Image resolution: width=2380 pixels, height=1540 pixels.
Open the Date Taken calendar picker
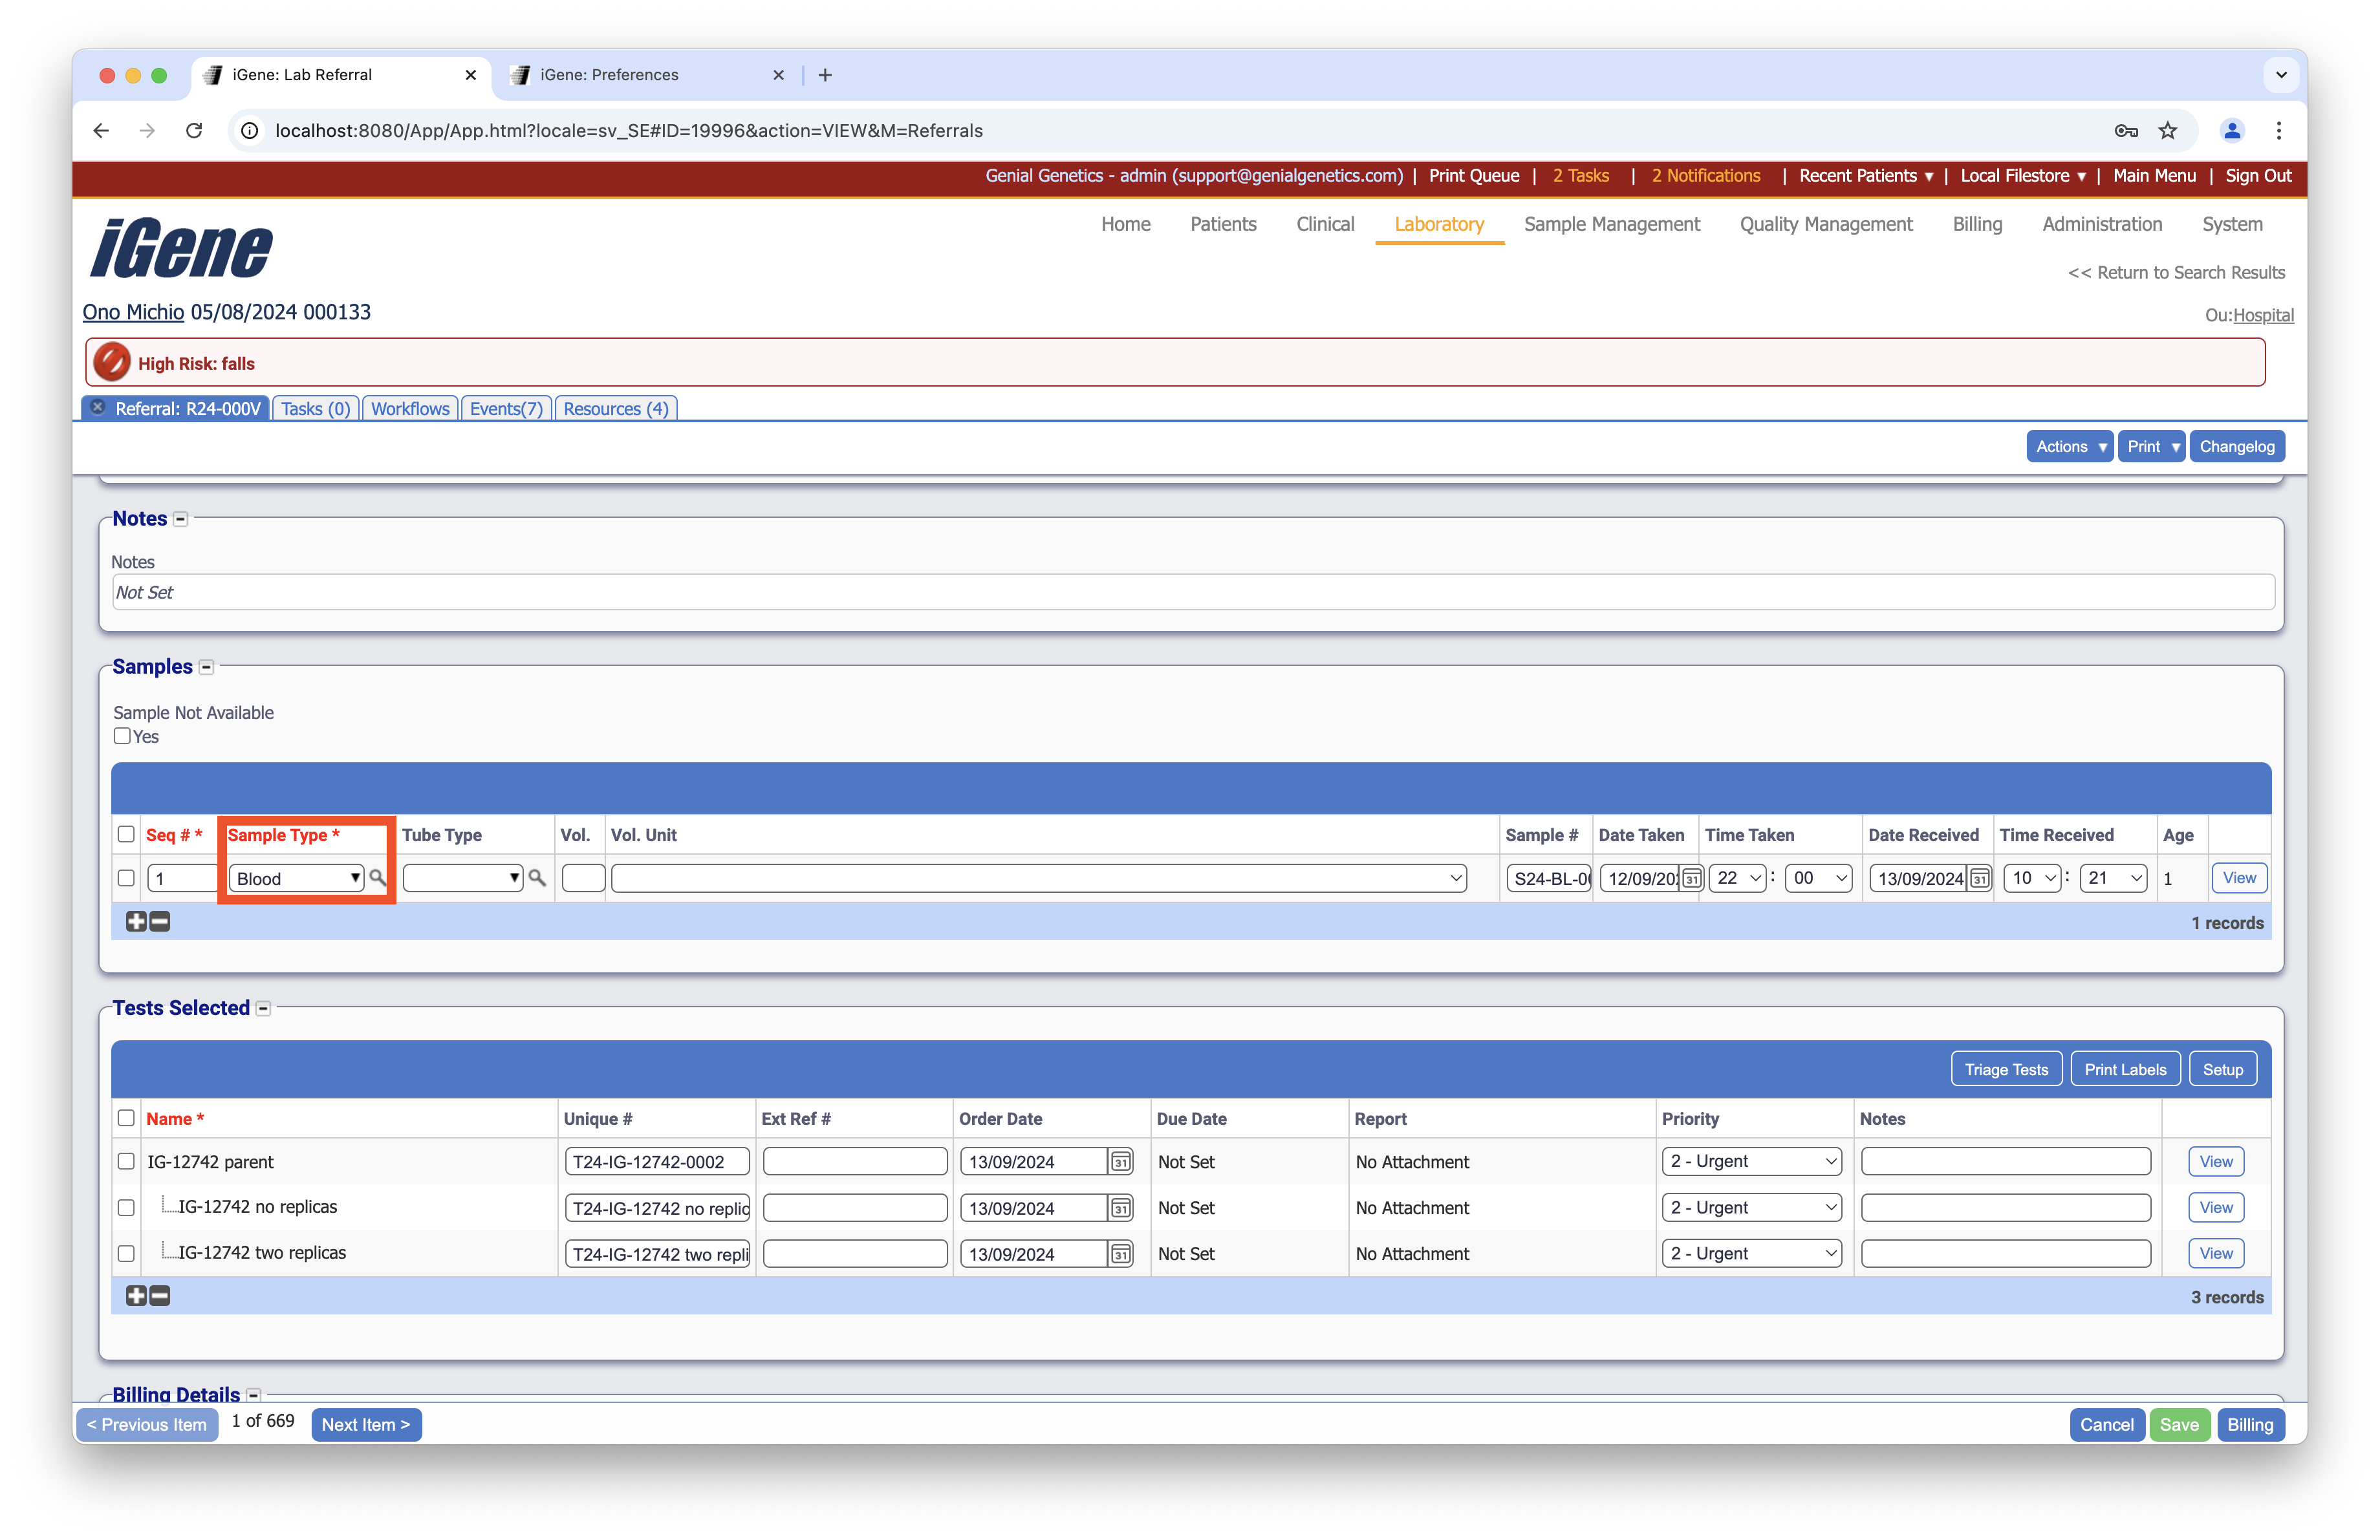pos(1691,879)
